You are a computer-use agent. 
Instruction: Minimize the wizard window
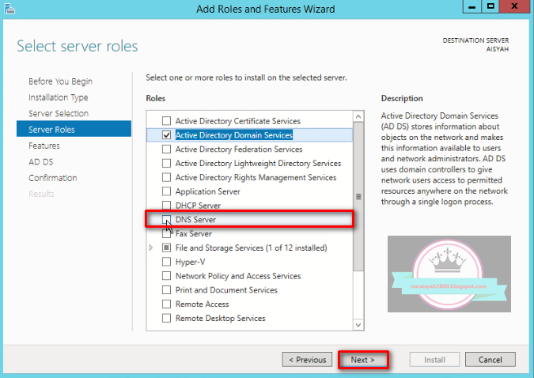tap(472, 6)
